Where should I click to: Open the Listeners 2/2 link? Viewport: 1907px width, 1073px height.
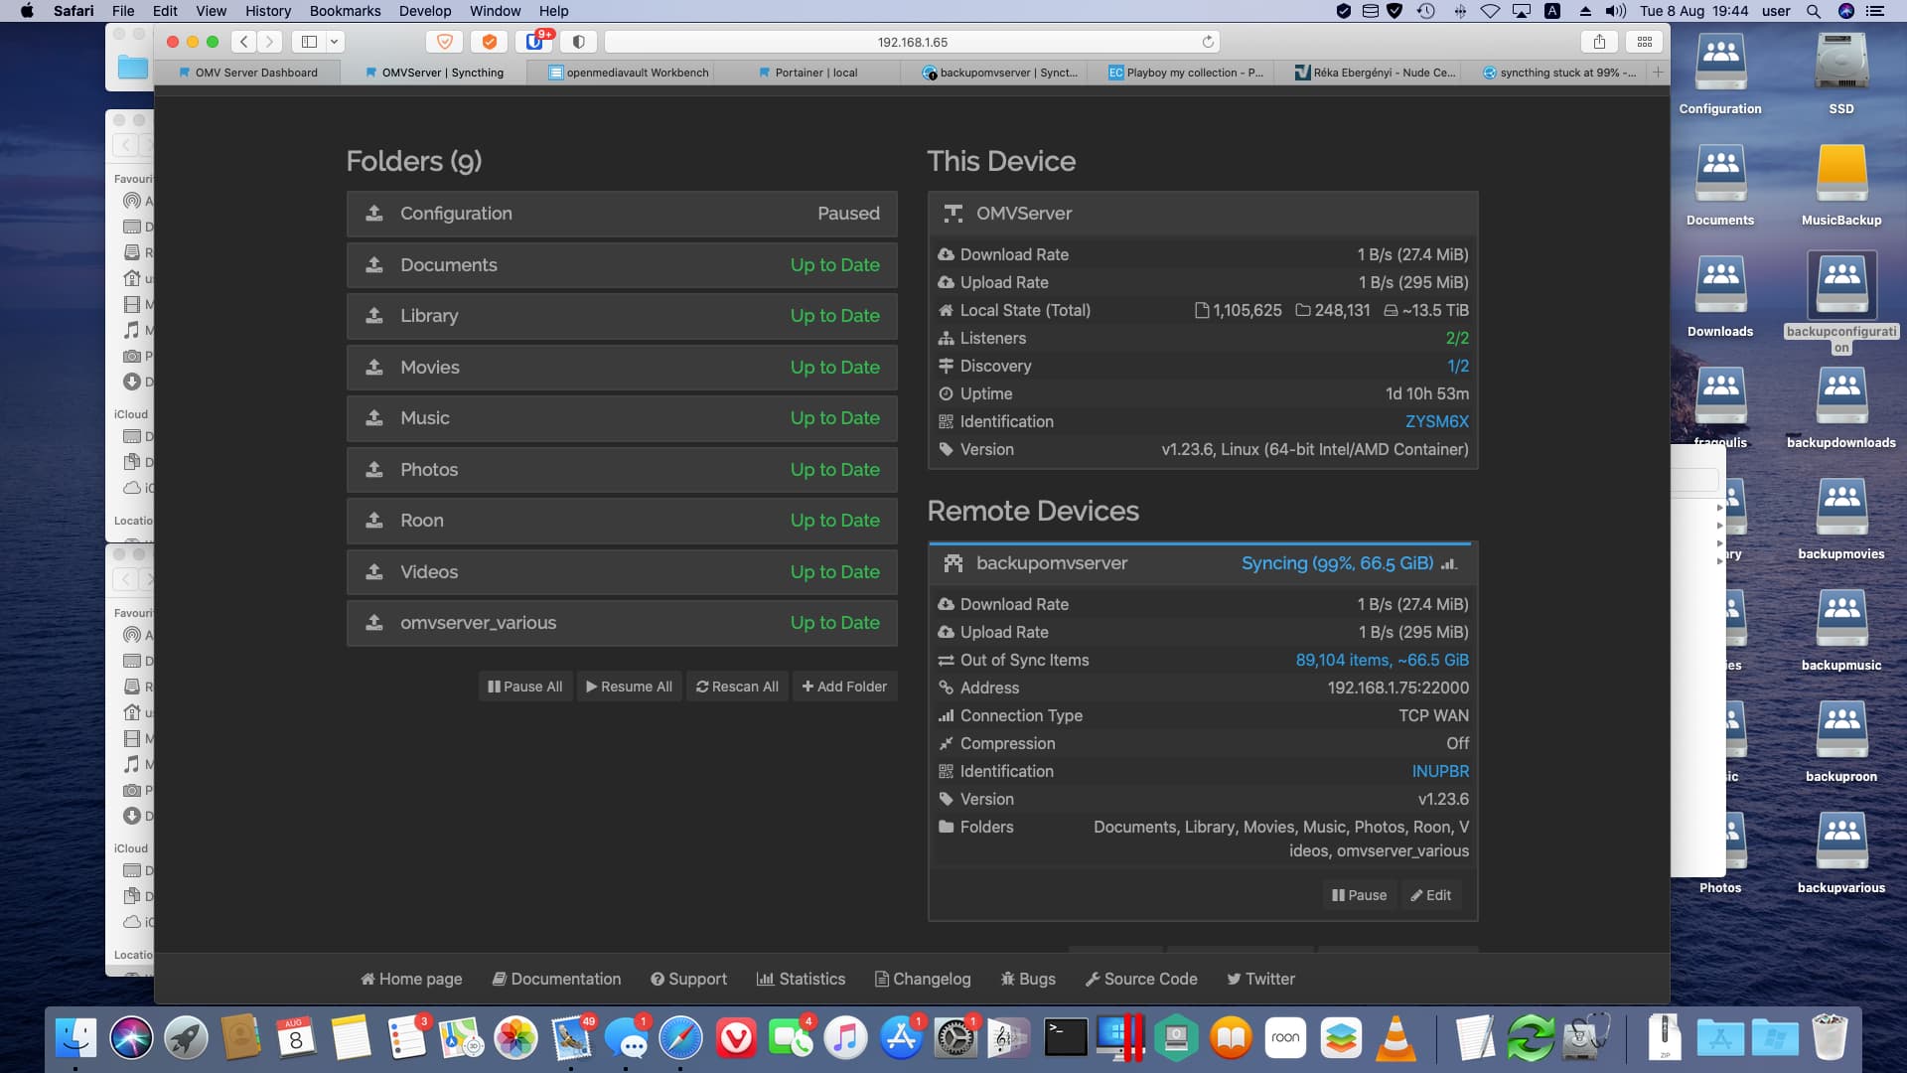point(1457,339)
